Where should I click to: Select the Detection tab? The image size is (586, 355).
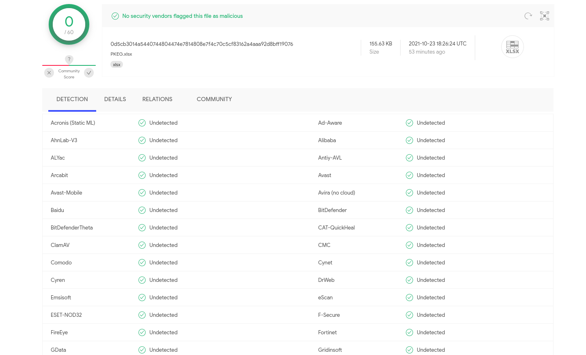click(x=72, y=99)
